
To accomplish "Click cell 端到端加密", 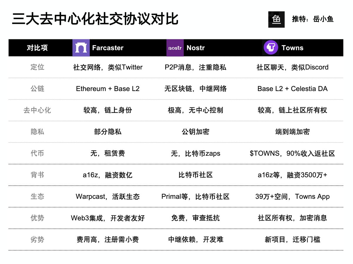I will (292, 132).
